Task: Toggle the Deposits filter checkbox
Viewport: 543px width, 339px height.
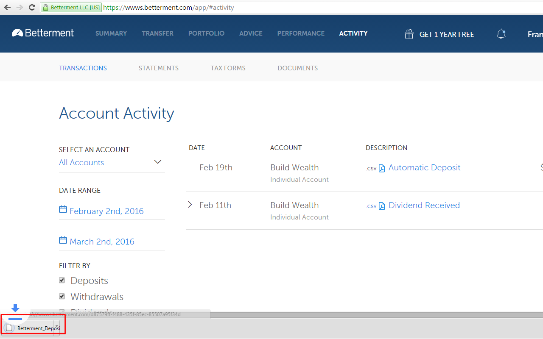Action: 62,280
